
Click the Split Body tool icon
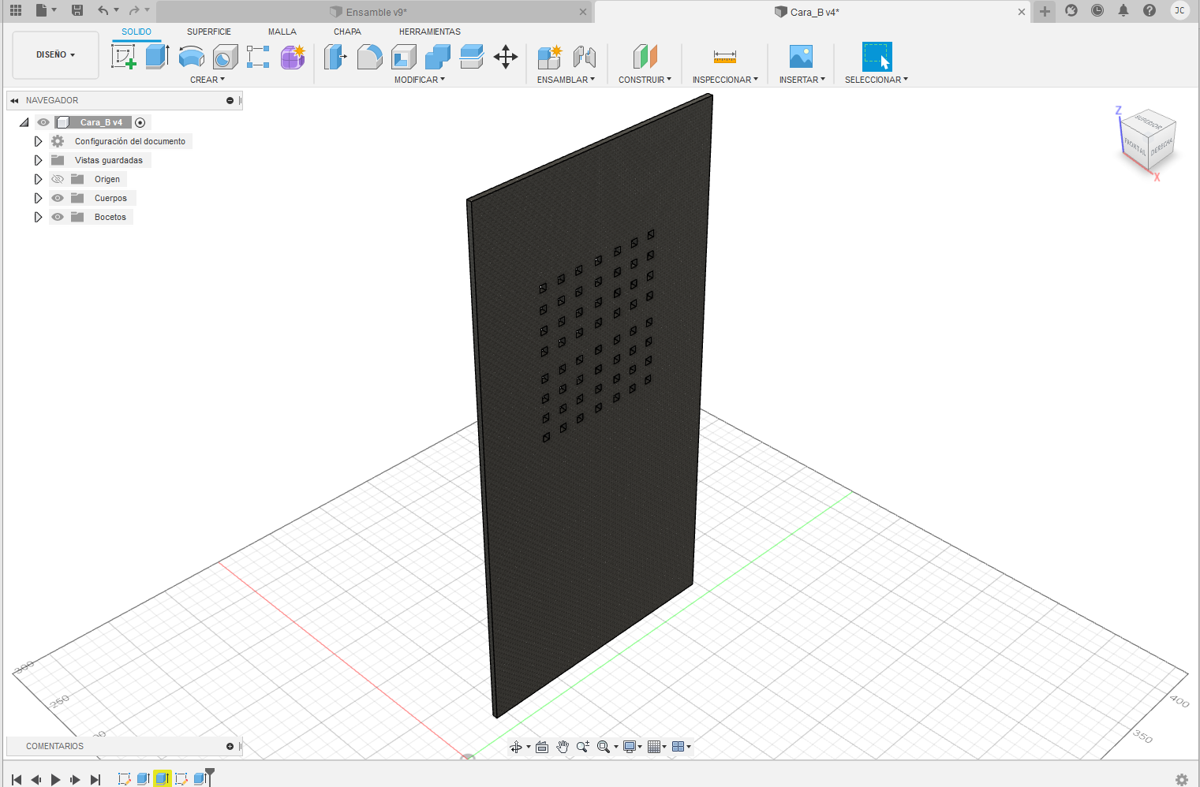472,57
